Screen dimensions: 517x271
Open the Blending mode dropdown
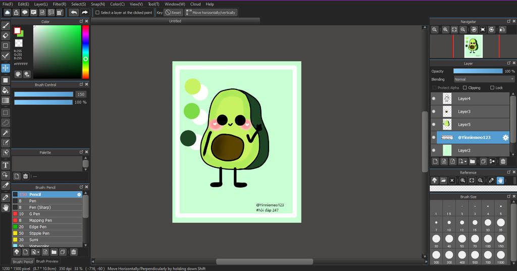tap(484, 79)
